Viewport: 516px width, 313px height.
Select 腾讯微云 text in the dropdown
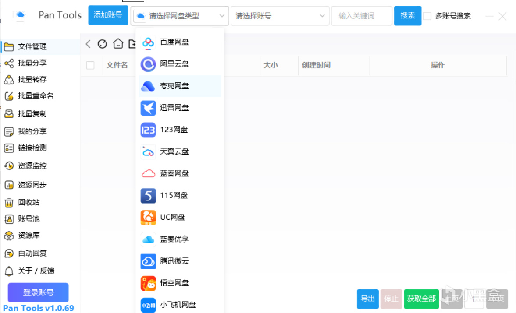coord(174,261)
